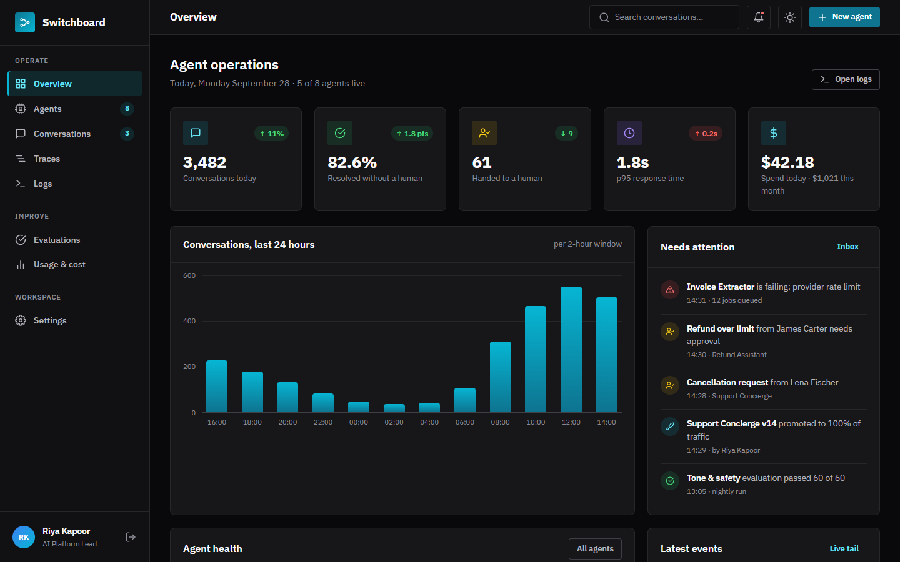900x562 pixels.
Task: Open Support Concierge v14 promoted event
Action: click(x=764, y=436)
